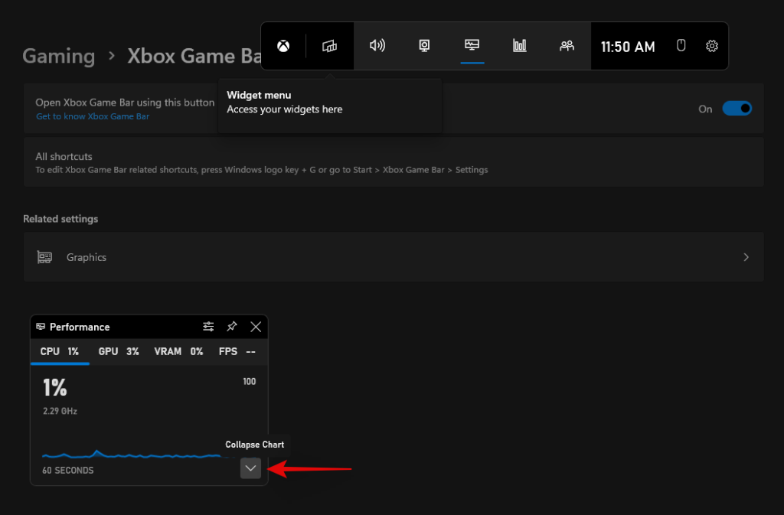
Task: Open the Audio widget speaker icon
Action: (377, 46)
